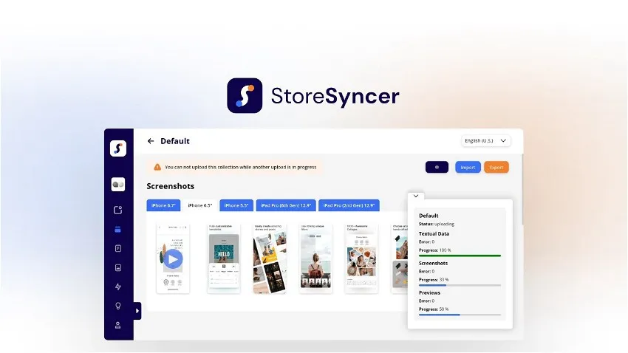The image size is (628, 353).
Task: Click the Previews heading in status panel
Action: 429,293
